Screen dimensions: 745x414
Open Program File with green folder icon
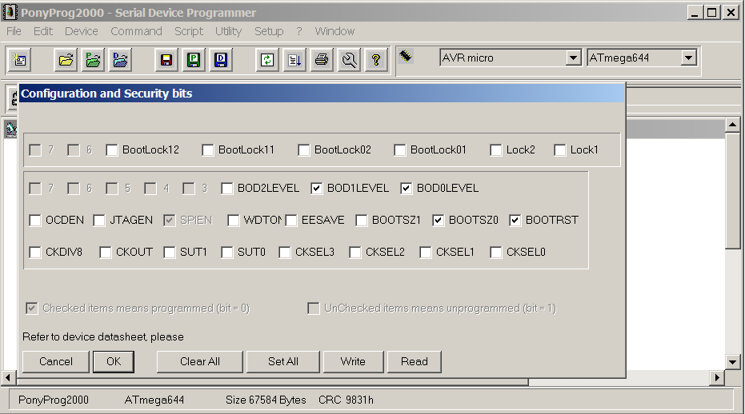coord(93,60)
